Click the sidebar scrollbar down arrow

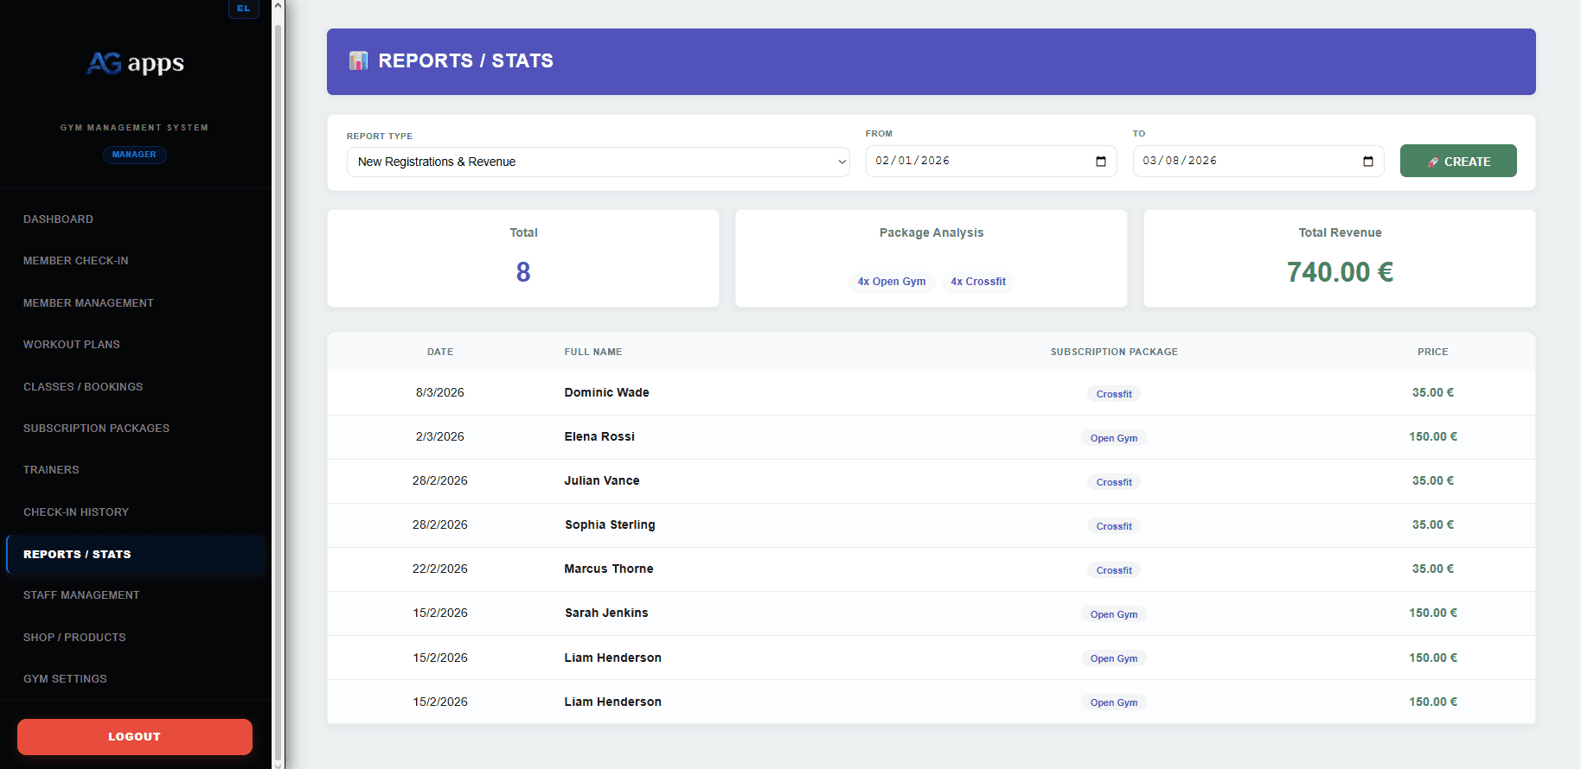[278, 763]
